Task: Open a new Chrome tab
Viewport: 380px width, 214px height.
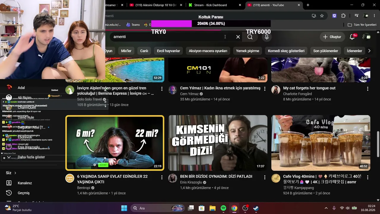Action: [x=308, y=5]
